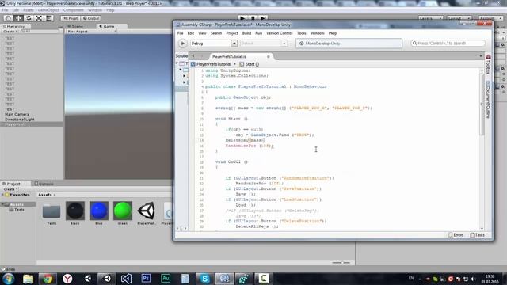
Task: Open MonoDevelop's Project menu
Action: 232,33
